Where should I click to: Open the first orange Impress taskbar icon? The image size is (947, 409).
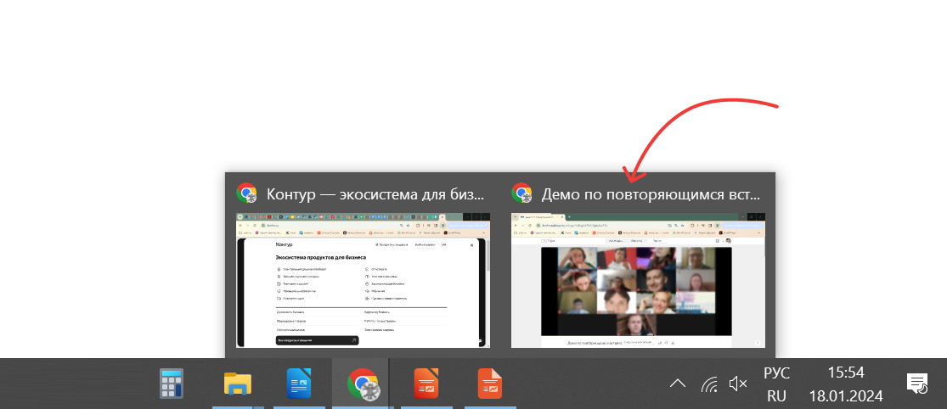pos(426,384)
